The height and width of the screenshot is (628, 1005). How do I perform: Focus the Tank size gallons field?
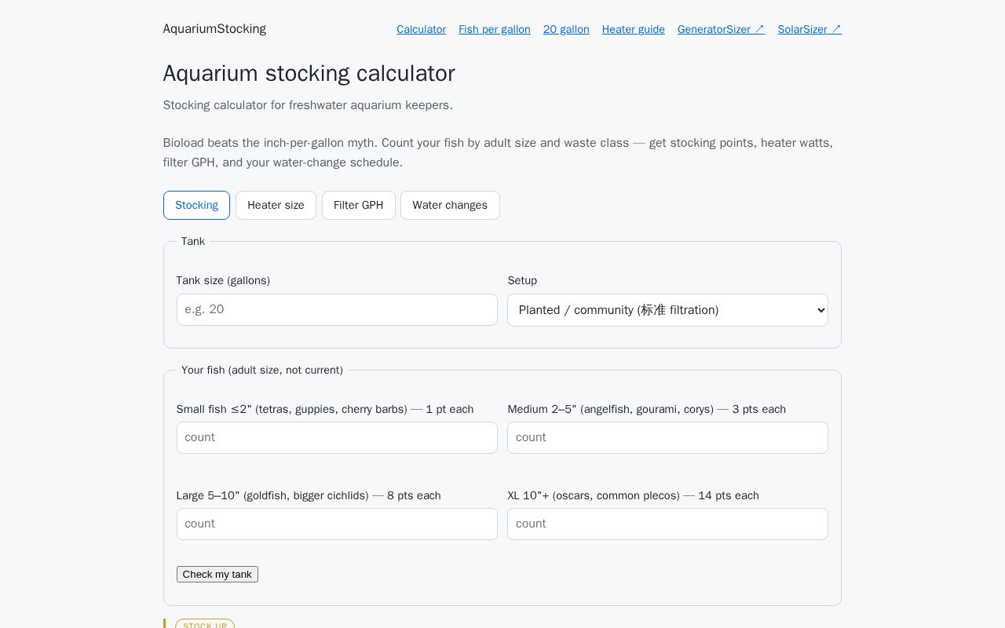click(337, 310)
